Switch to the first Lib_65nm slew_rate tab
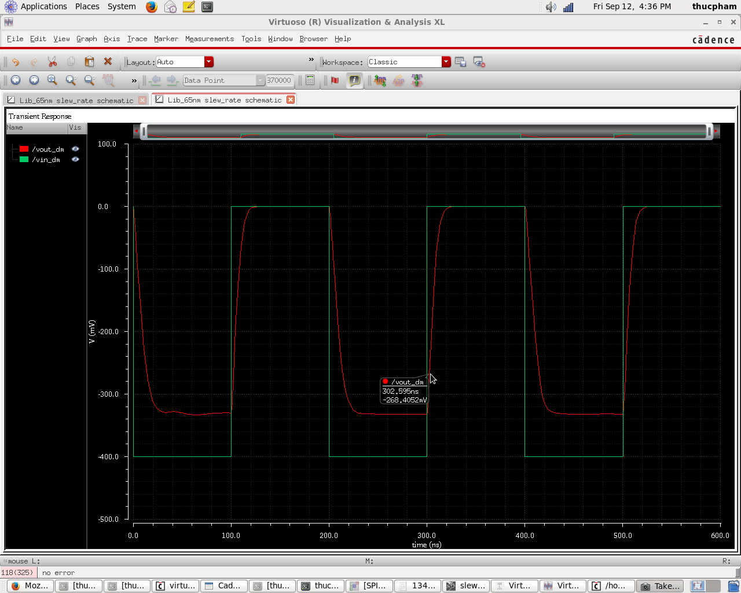This screenshot has width=741, height=593. click(x=76, y=100)
